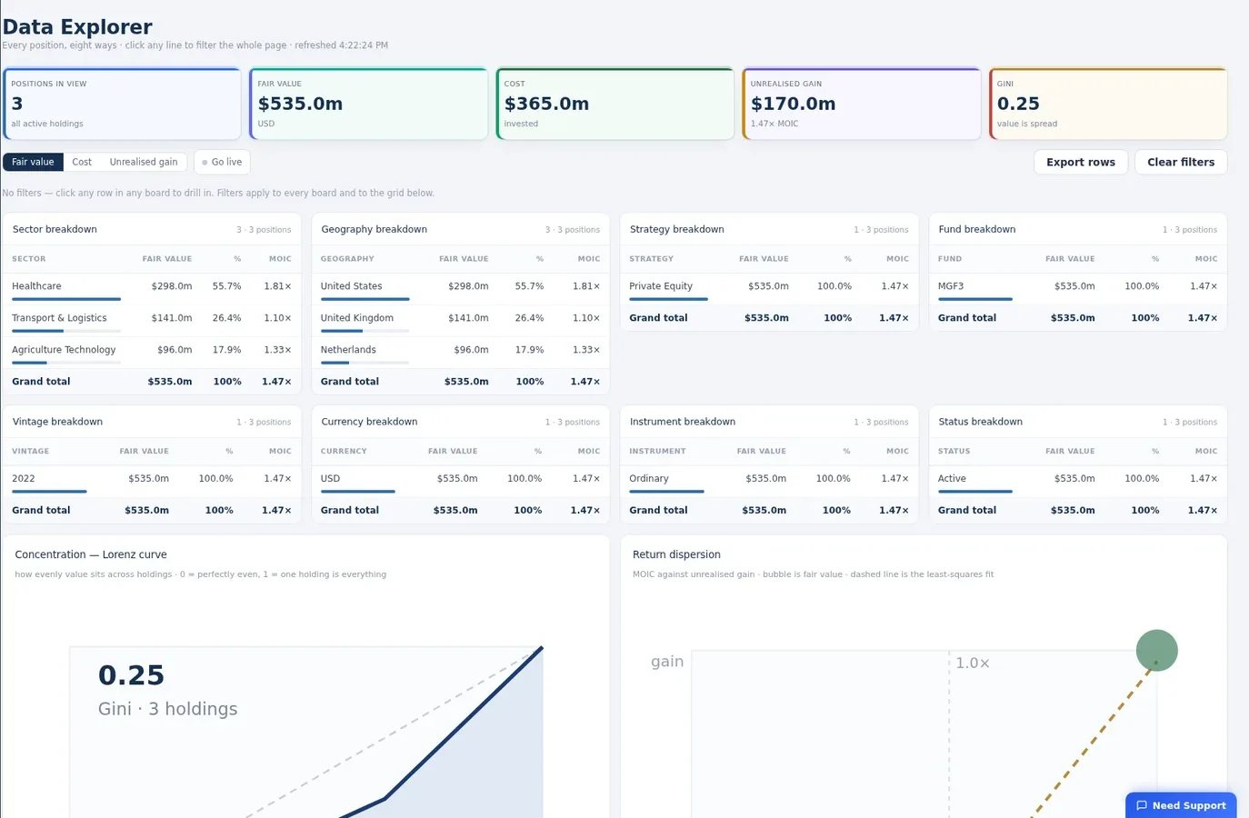Viewport: 1249px width, 818px height.
Task: Click the Concentration — Lorenz curve heading
Action: tap(91, 554)
